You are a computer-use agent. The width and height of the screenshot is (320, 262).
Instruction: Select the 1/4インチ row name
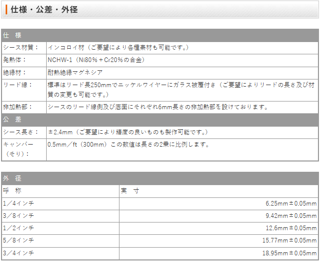click(x=18, y=204)
